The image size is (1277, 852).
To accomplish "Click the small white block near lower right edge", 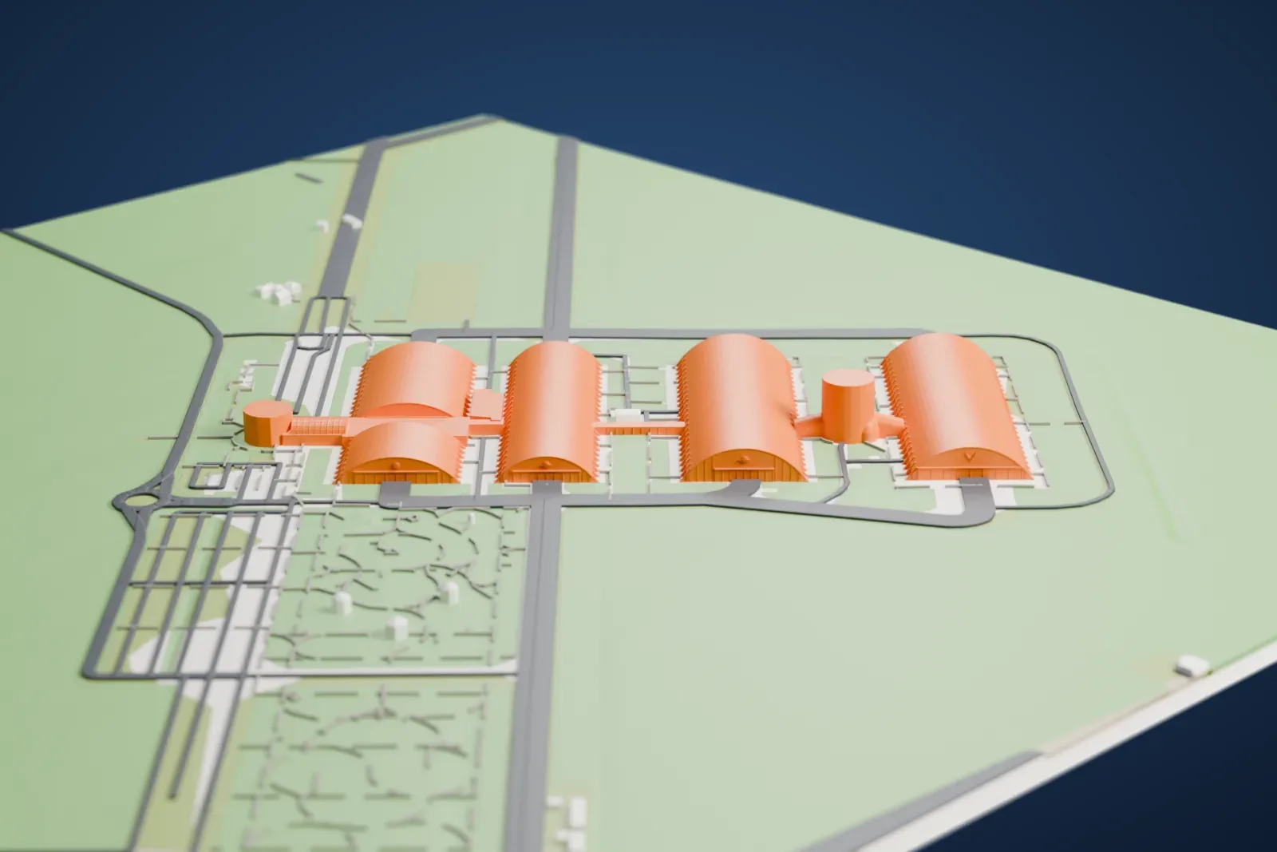I will pos(1192,664).
